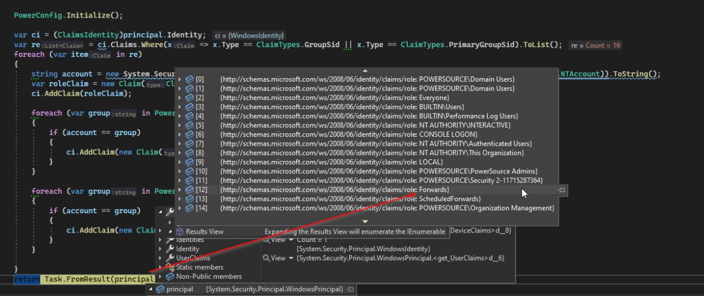
Task: Click the object icon of claim [3]
Action: click(189, 106)
